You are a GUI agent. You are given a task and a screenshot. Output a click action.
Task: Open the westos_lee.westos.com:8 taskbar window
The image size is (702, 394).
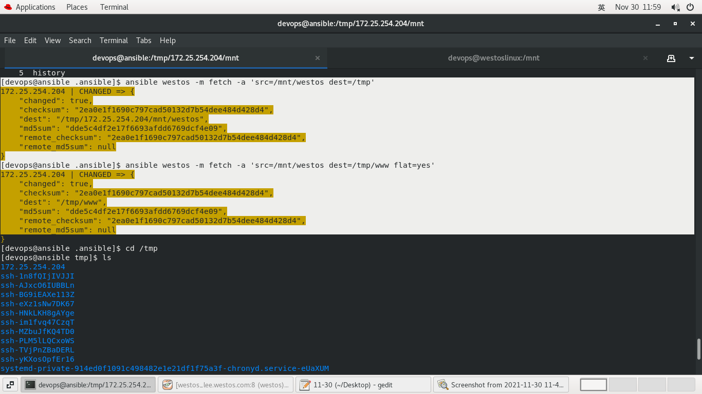click(x=226, y=384)
